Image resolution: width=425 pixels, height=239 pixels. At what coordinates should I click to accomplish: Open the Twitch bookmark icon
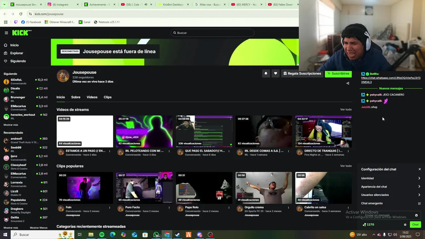(16, 22)
